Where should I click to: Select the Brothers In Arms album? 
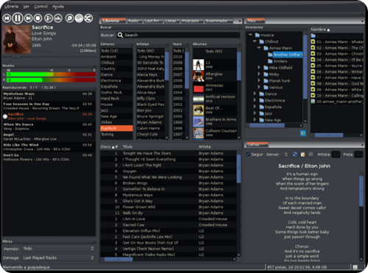click(215, 121)
